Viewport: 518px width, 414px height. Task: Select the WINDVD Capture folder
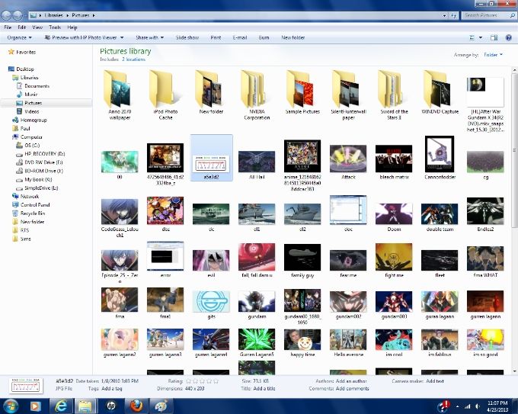[440, 92]
